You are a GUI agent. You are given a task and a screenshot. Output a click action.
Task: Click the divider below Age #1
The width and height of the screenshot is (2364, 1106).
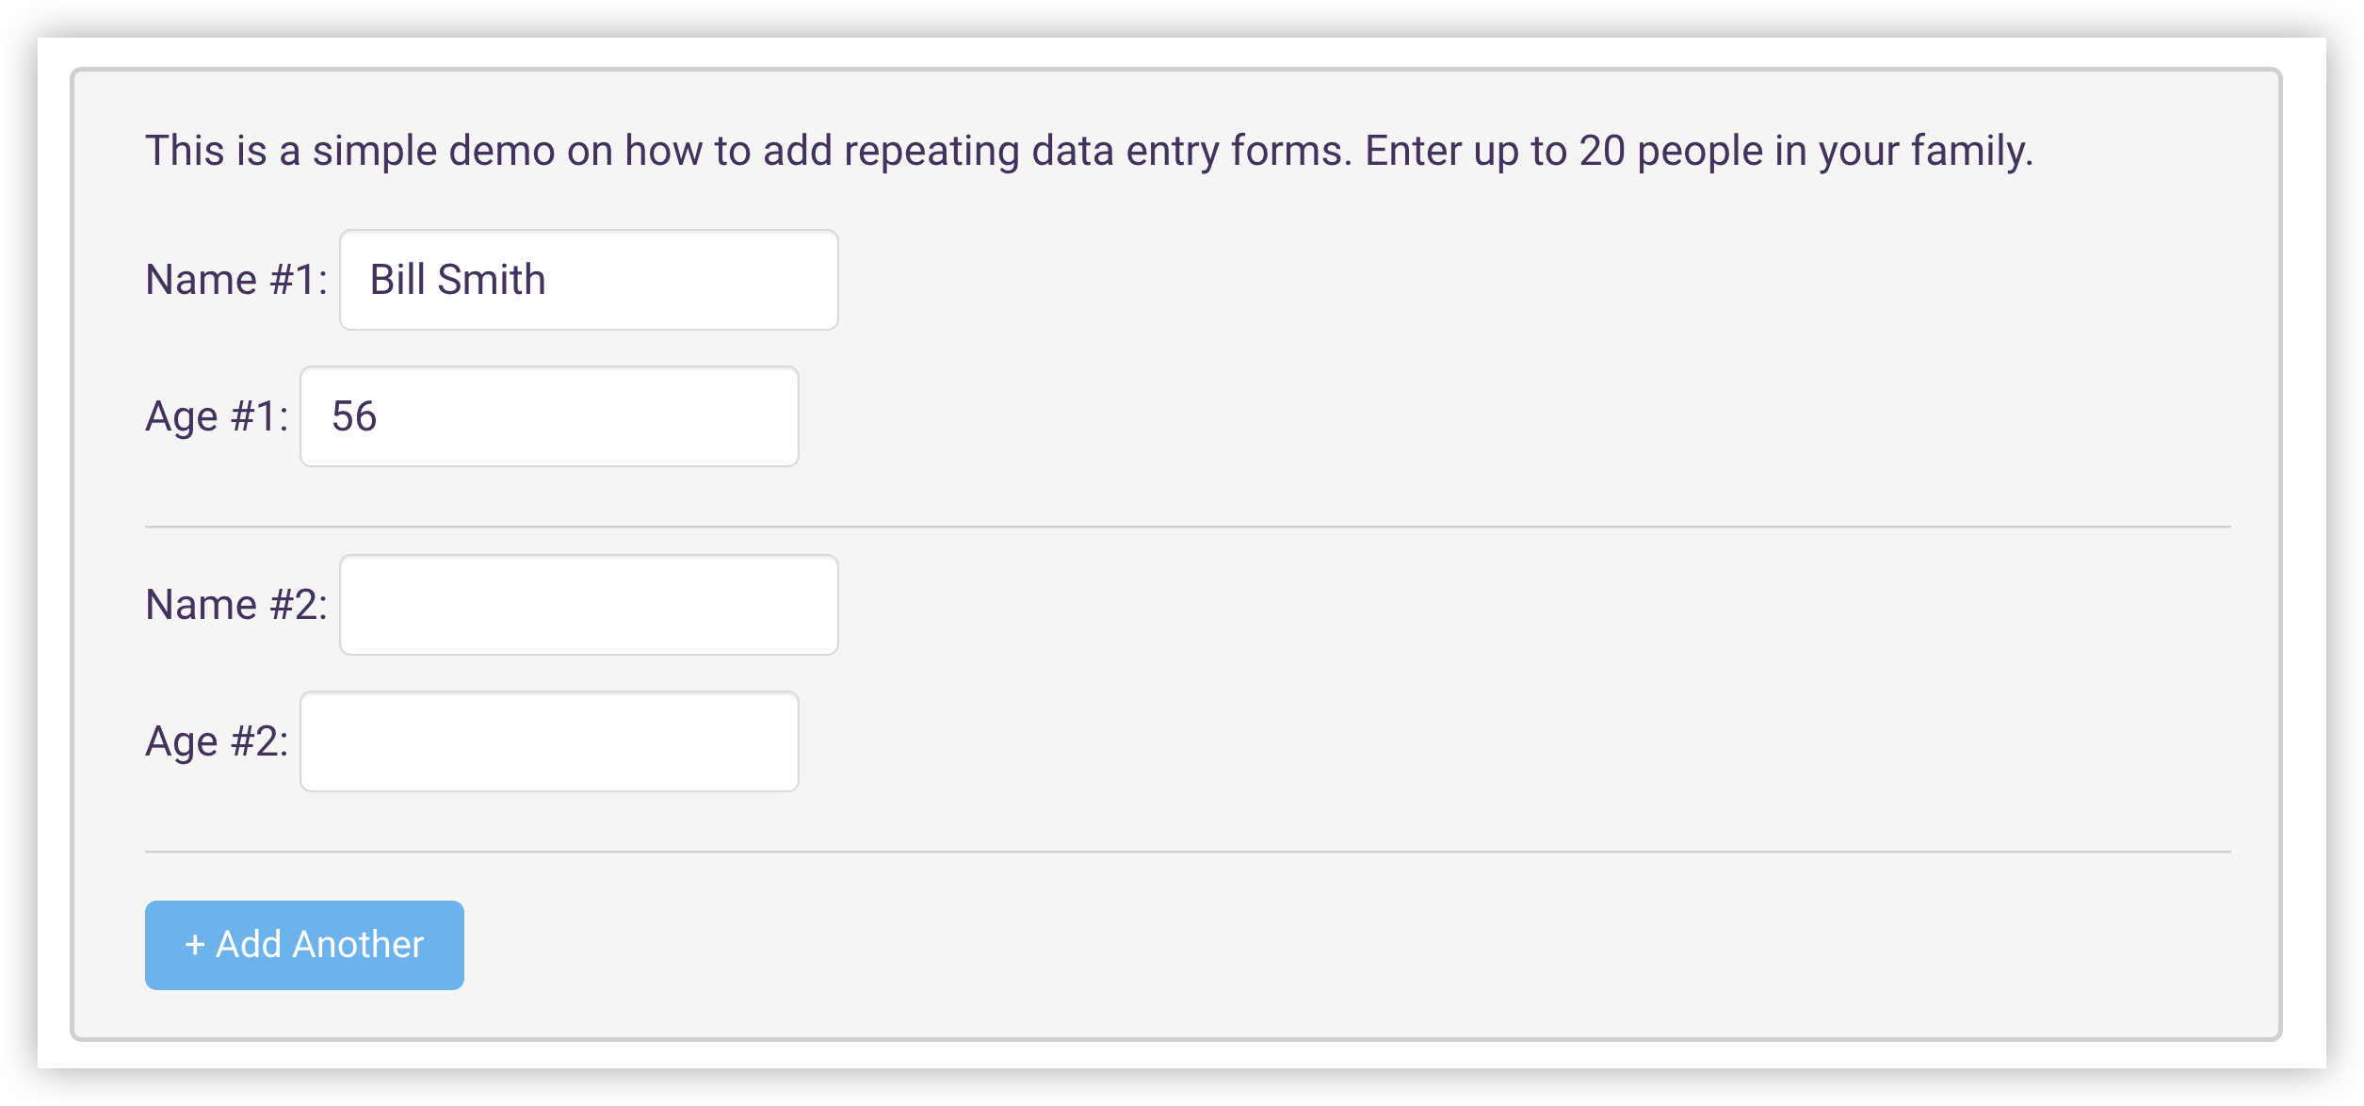pyautogui.click(x=1188, y=527)
